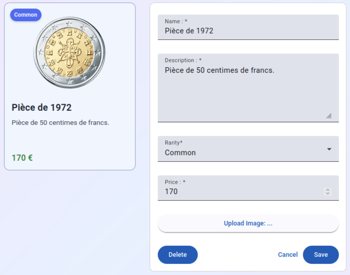Click the card description text
Viewport: 350px width, 275px height.
[x=60, y=123]
